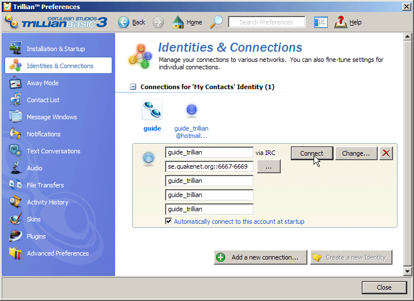The height and width of the screenshot is (301, 414).
Task: Click the Skins paintbrush icon
Action: (x=15, y=219)
